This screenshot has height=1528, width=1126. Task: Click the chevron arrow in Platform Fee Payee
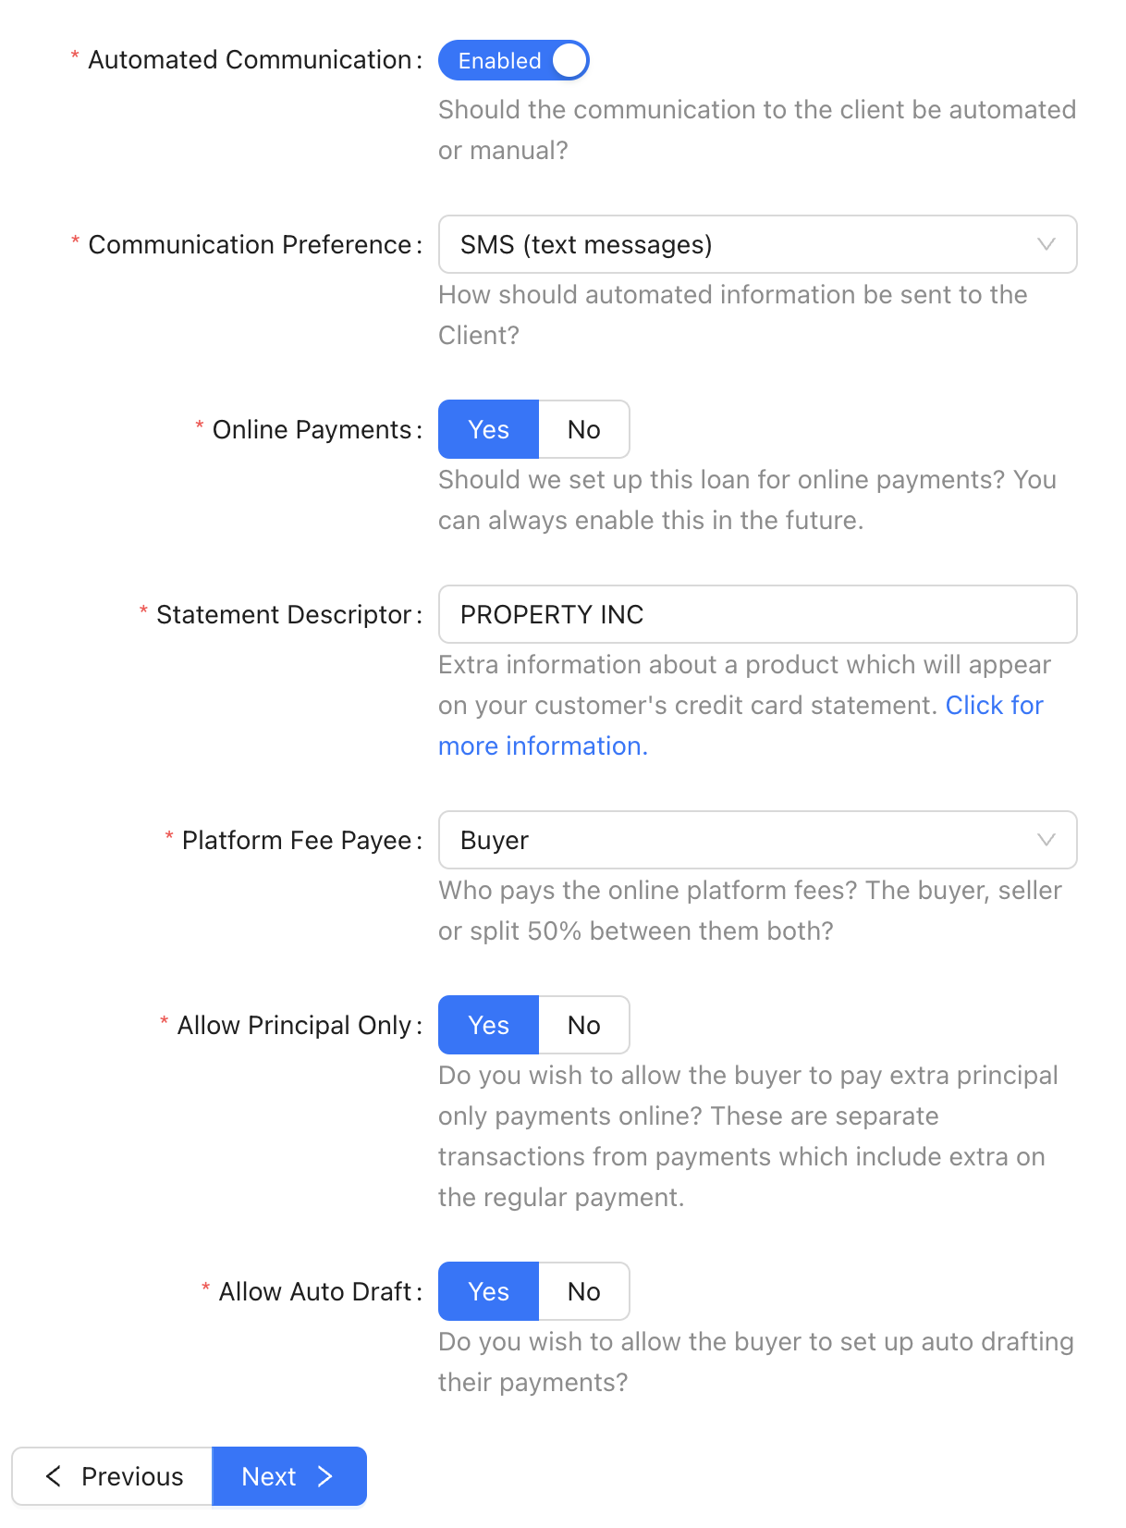(x=1046, y=840)
